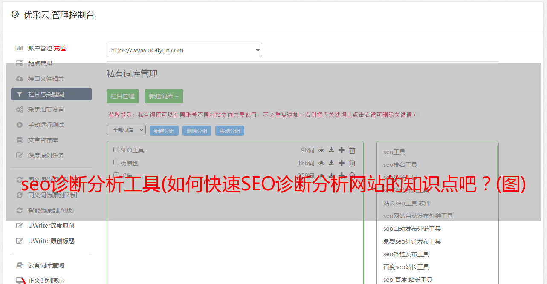The height and width of the screenshot is (284, 547).
Task: Select keyword '站长seo工具 软件'
Action: coord(407,203)
